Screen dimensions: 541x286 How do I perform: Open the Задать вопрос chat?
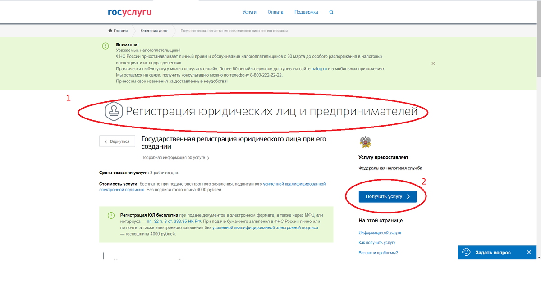point(493,253)
